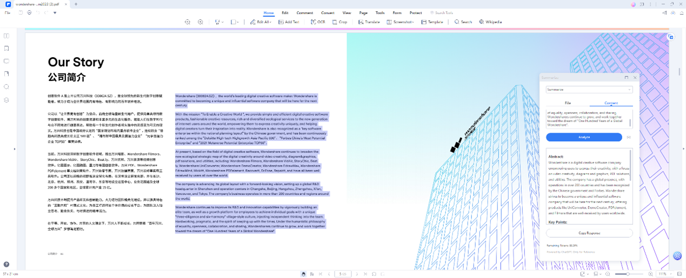Select the Crop tool
Viewport: 686px width, 278px height.
point(339,22)
